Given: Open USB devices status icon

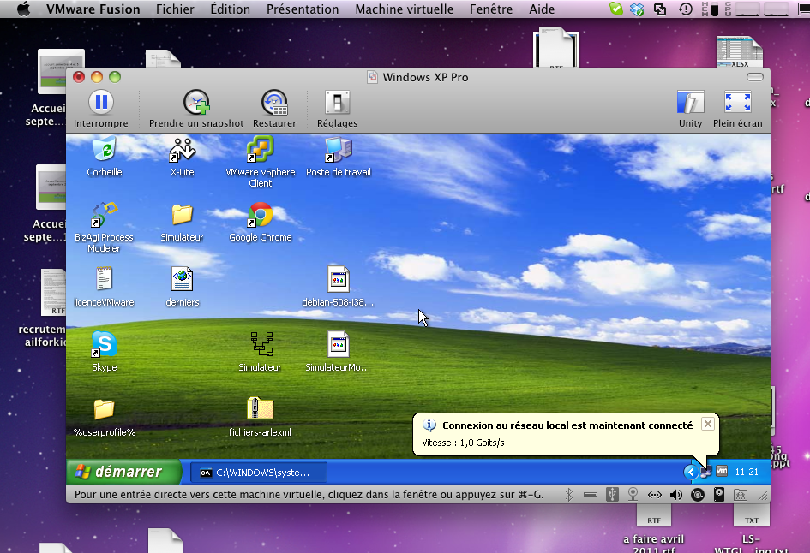Looking at the screenshot, I should pyautogui.click(x=611, y=494).
